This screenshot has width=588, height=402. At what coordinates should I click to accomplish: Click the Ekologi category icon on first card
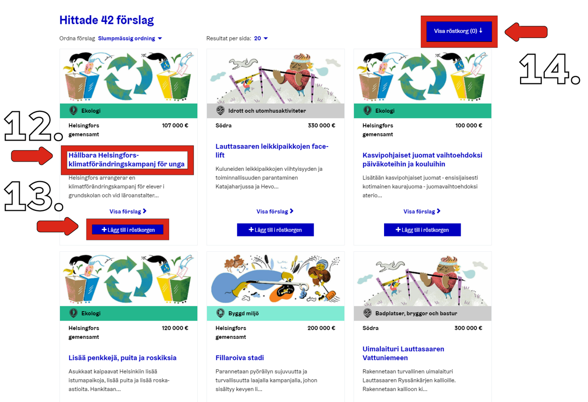pos(73,111)
